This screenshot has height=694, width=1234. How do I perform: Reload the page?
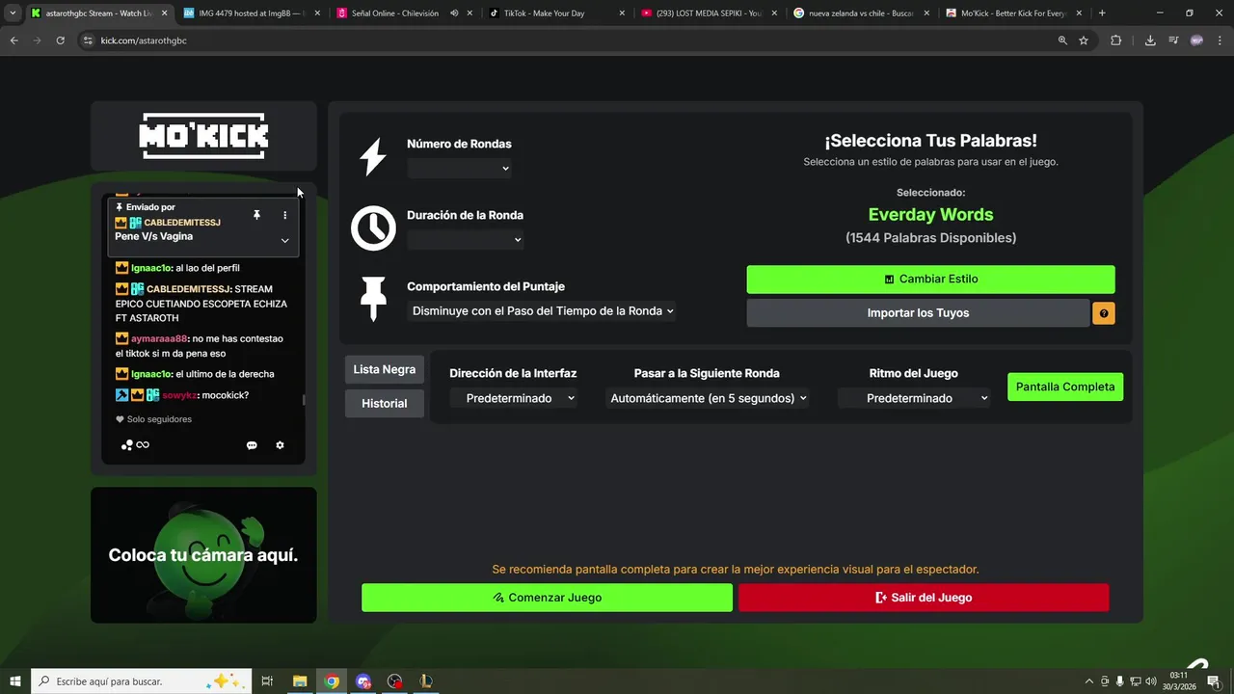point(60,40)
